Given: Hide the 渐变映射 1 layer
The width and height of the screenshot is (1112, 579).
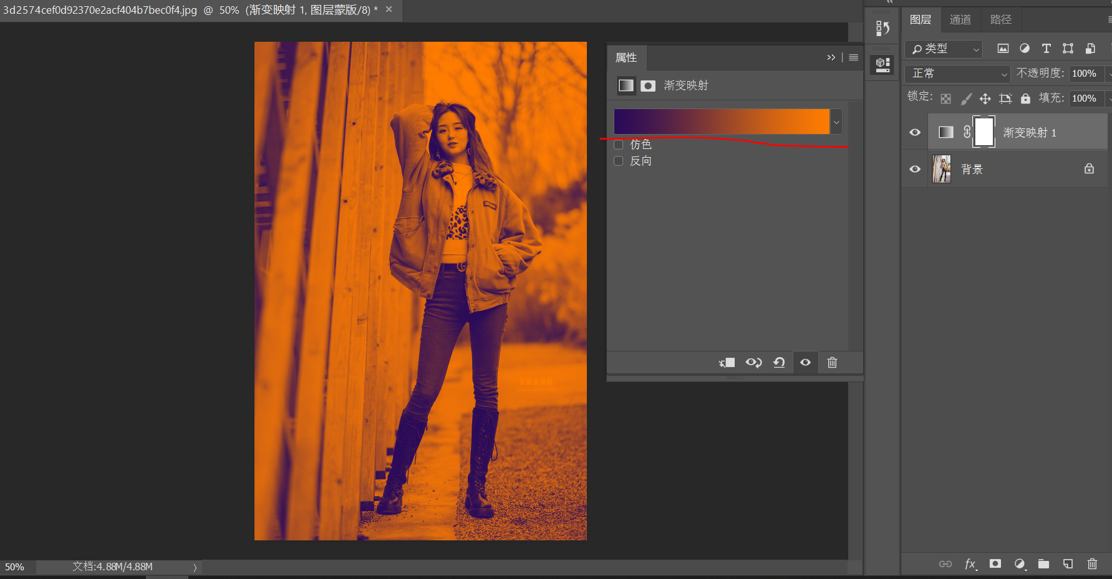Looking at the screenshot, I should click(915, 132).
